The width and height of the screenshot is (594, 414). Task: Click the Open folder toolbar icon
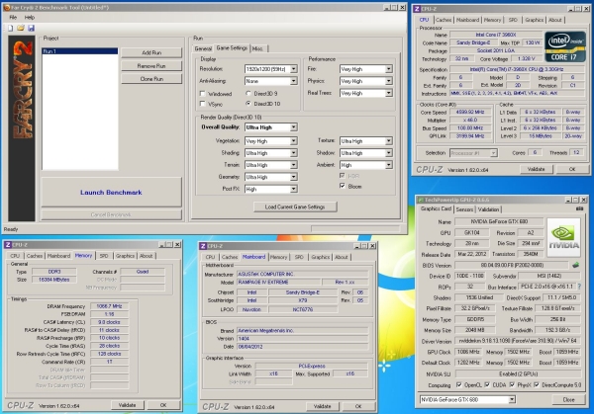21,28
